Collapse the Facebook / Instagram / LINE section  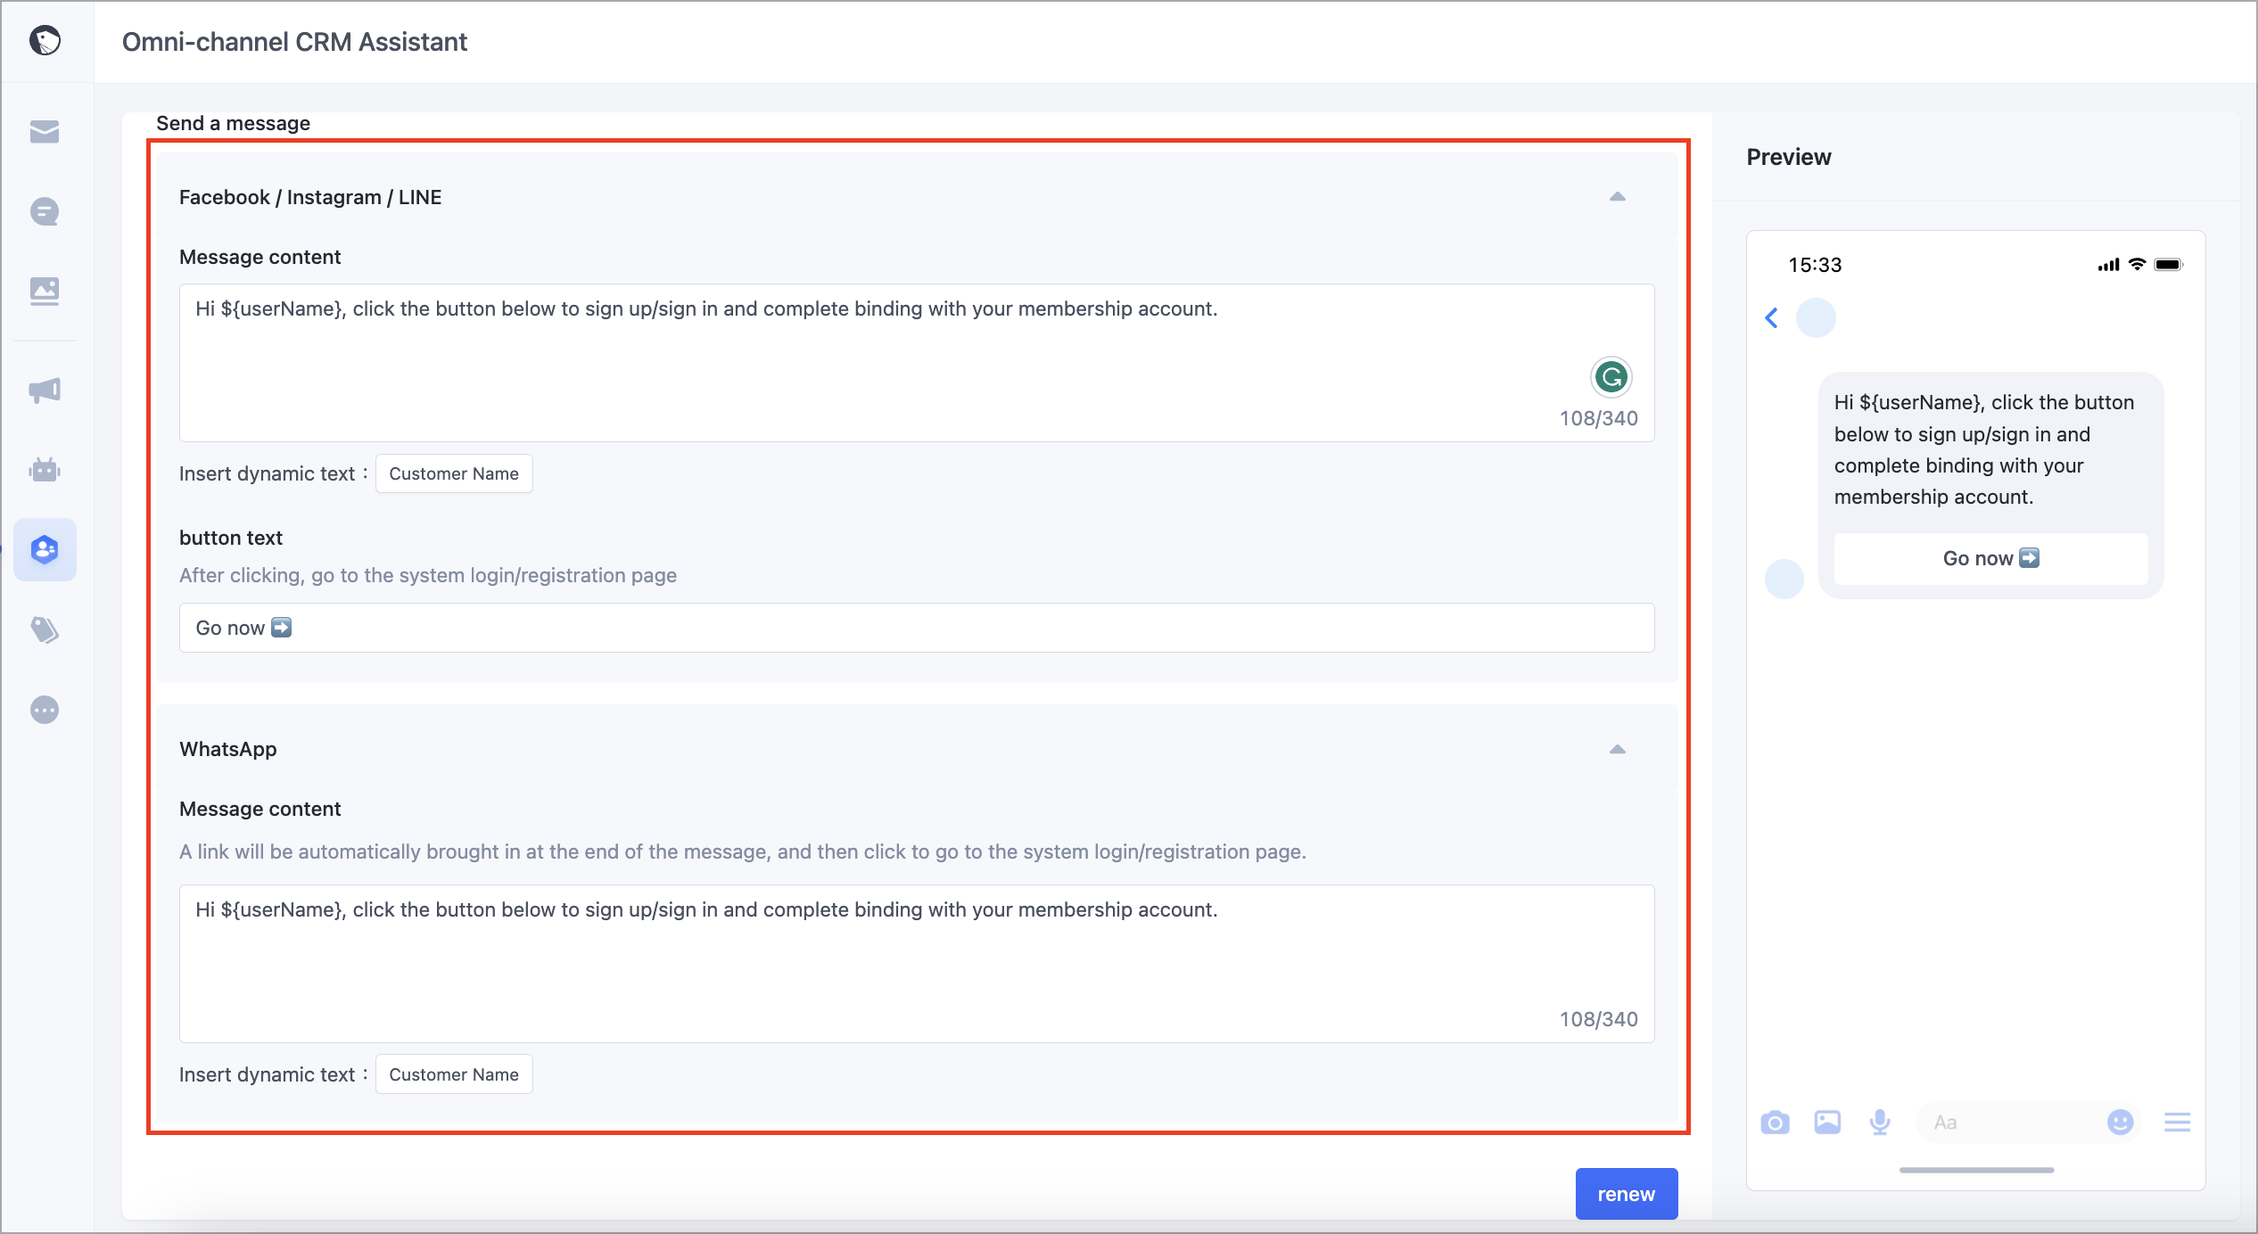(1617, 197)
